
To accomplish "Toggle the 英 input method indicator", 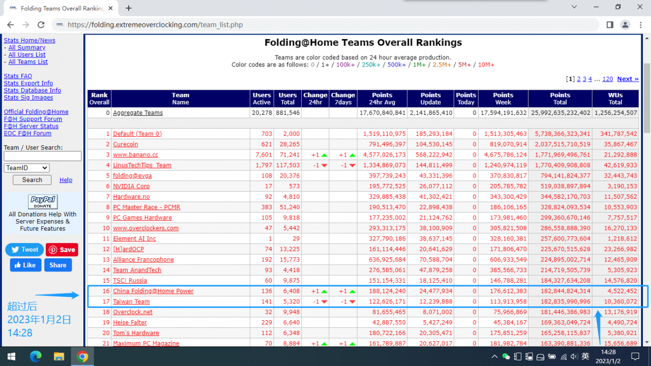I will 585,356.
